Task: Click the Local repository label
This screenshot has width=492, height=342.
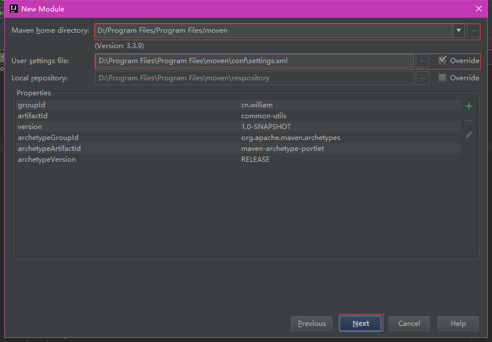Action: (x=39, y=78)
